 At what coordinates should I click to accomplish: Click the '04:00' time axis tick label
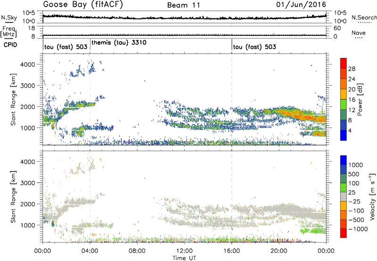pos(90,251)
